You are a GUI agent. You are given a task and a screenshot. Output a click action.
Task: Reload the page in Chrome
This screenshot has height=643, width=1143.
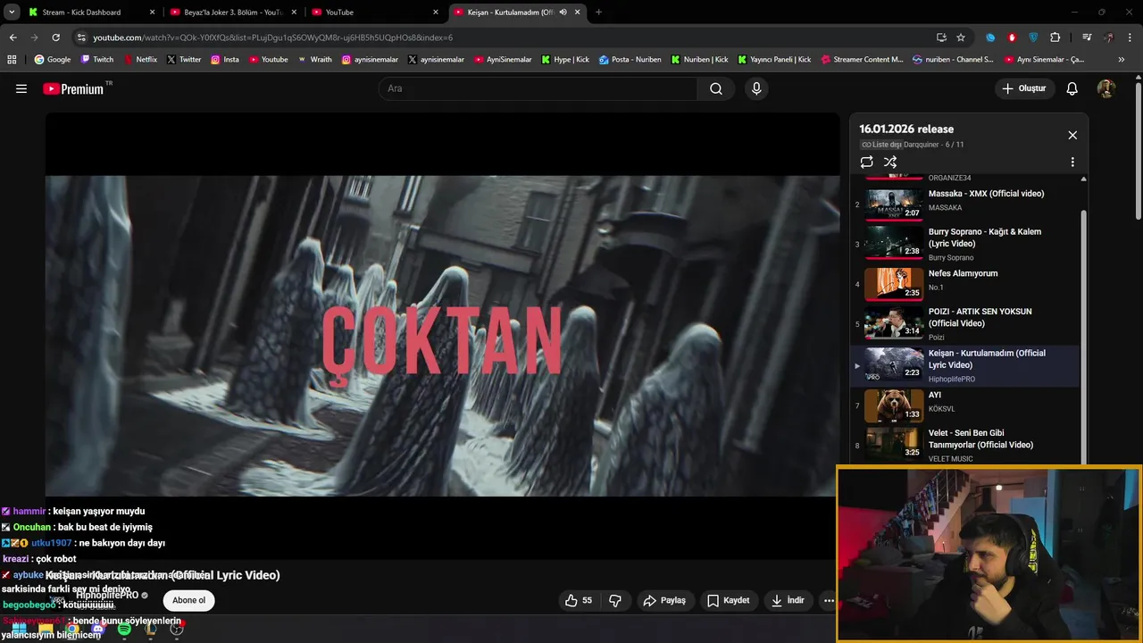(55, 38)
